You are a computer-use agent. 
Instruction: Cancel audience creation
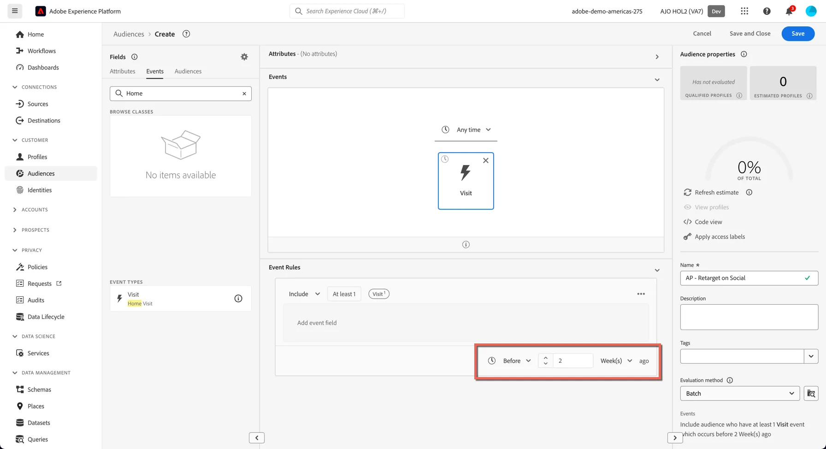coord(702,34)
